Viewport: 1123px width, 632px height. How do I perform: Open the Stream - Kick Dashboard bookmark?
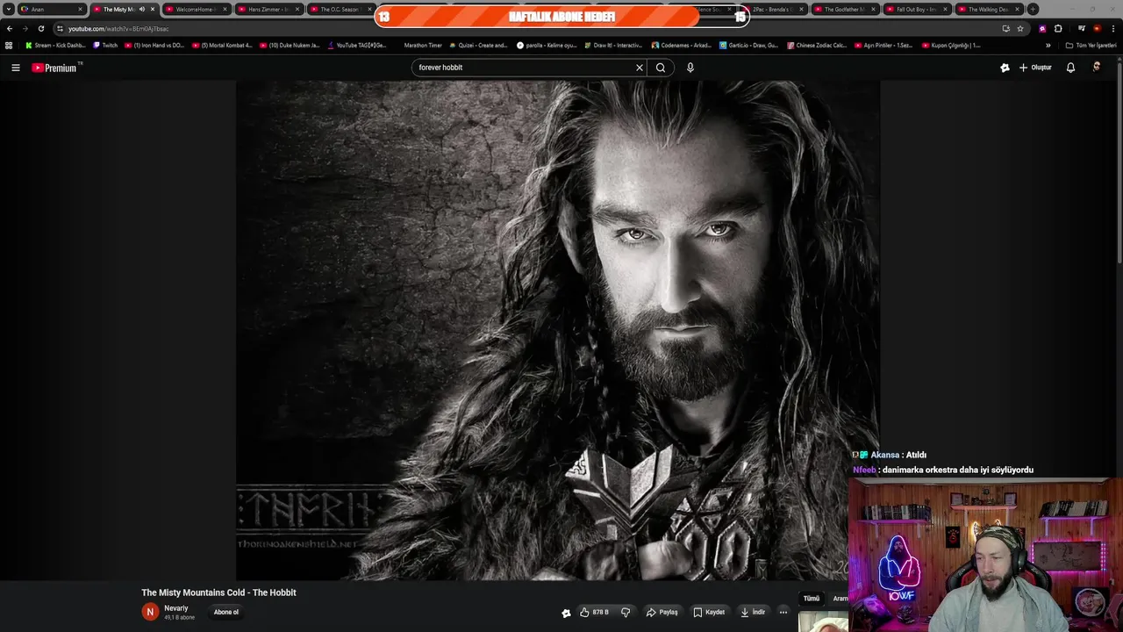[x=55, y=45]
